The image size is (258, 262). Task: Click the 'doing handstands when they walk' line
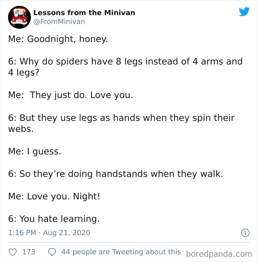pos(116,174)
